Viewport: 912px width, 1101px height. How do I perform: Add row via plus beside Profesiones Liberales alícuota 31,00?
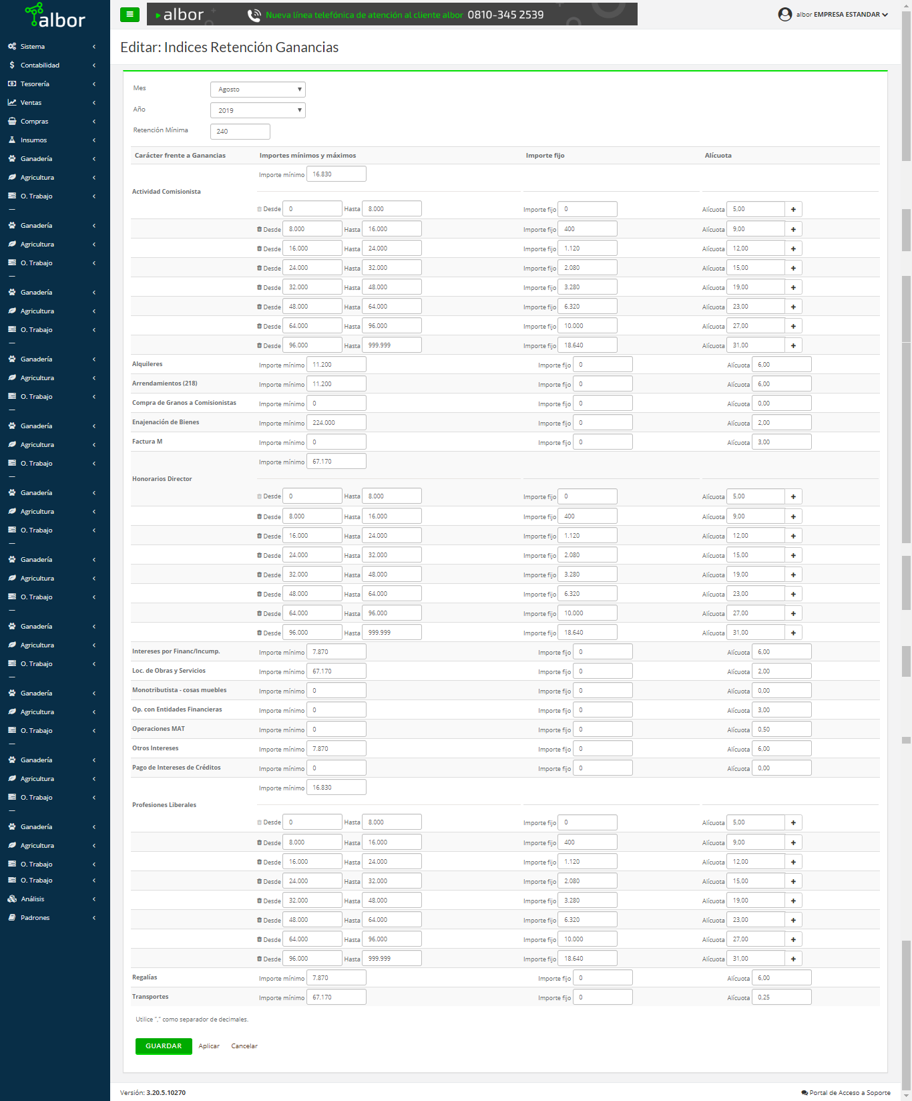793,959
